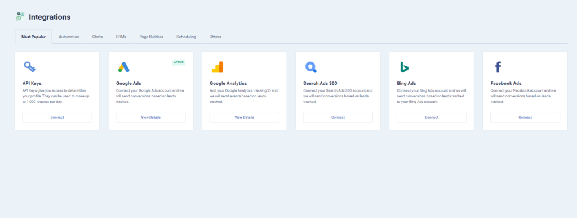Switch to the Automation tab
Image resolution: width=577 pixels, height=218 pixels.
pyautogui.click(x=69, y=37)
